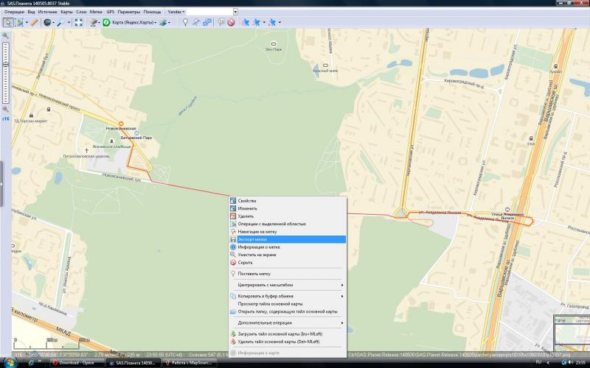Open the Источник menu

point(48,12)
